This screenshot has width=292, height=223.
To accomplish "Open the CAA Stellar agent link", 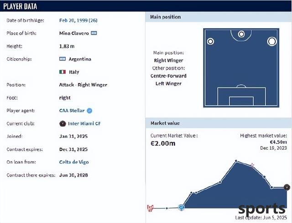I will click(72, 111).
